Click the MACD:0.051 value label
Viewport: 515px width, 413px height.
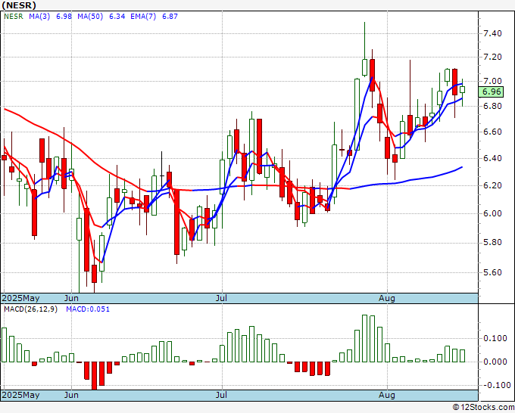[88, 309]
